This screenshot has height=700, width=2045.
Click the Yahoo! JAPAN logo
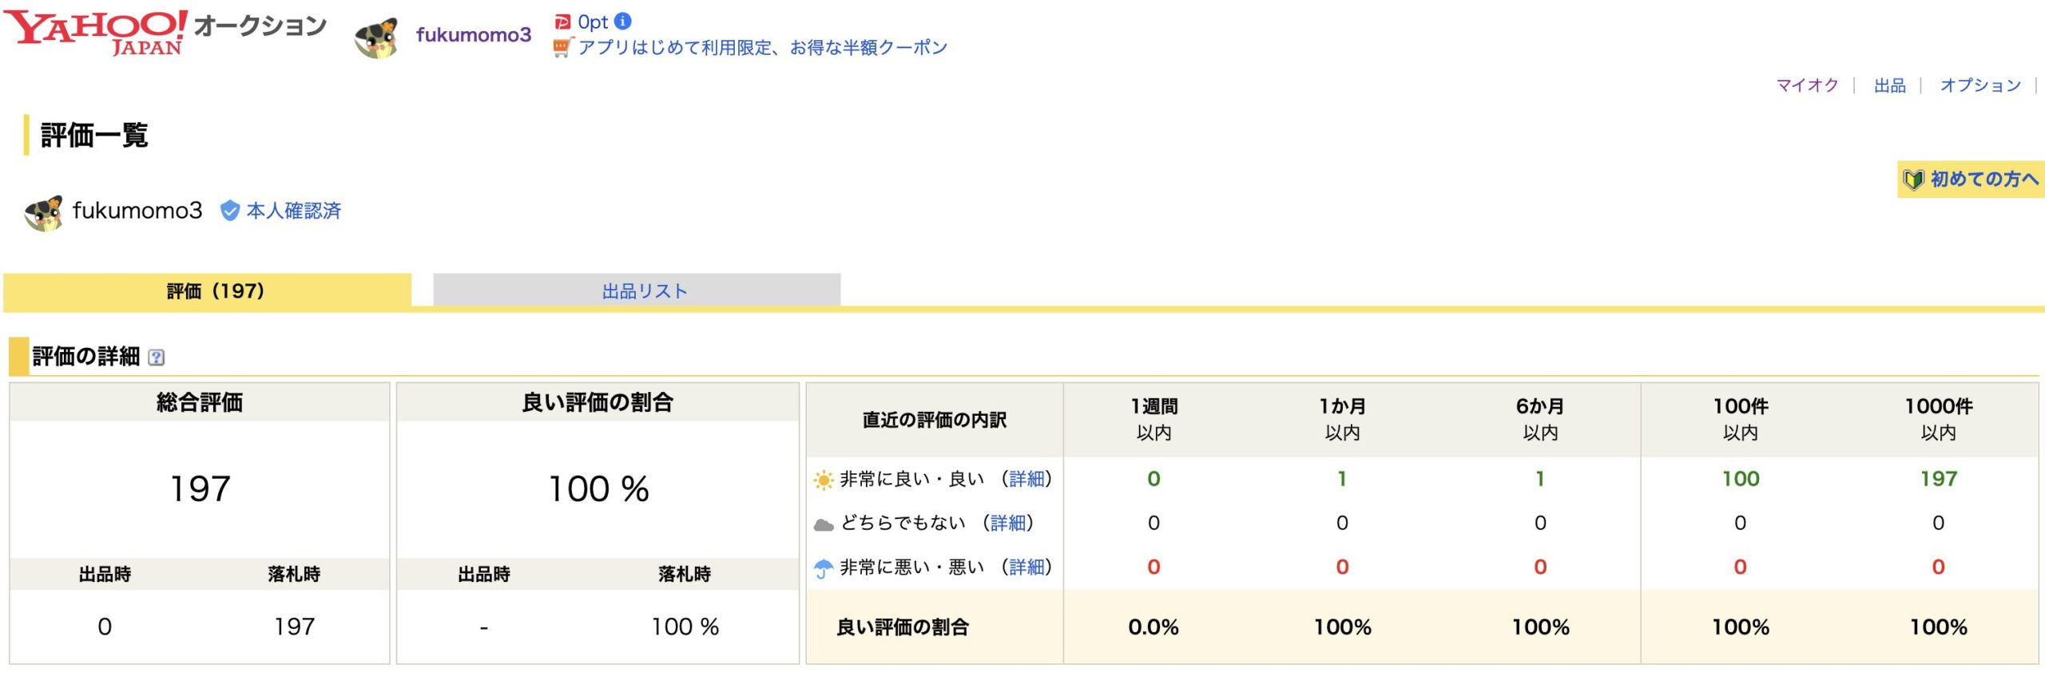96,32
